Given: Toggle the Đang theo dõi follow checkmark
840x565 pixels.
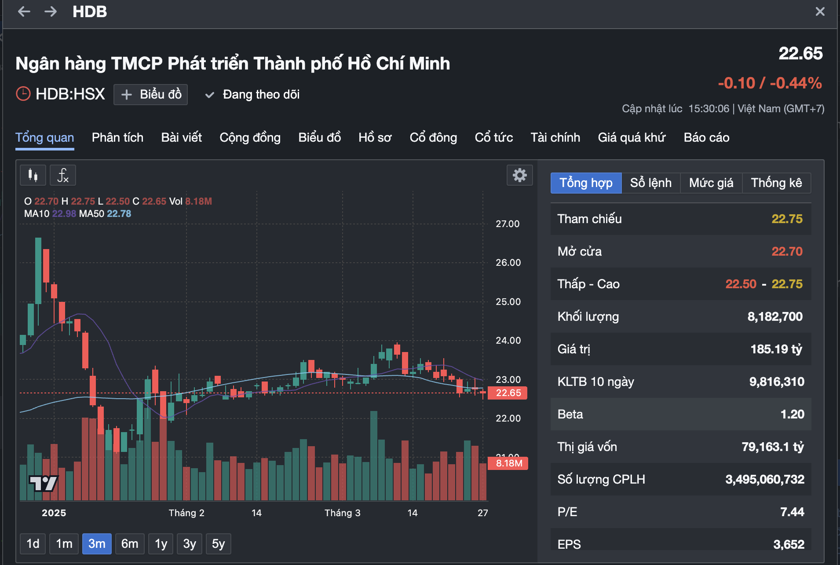Looking at the screenshot, I should click(x=210, y=95).
